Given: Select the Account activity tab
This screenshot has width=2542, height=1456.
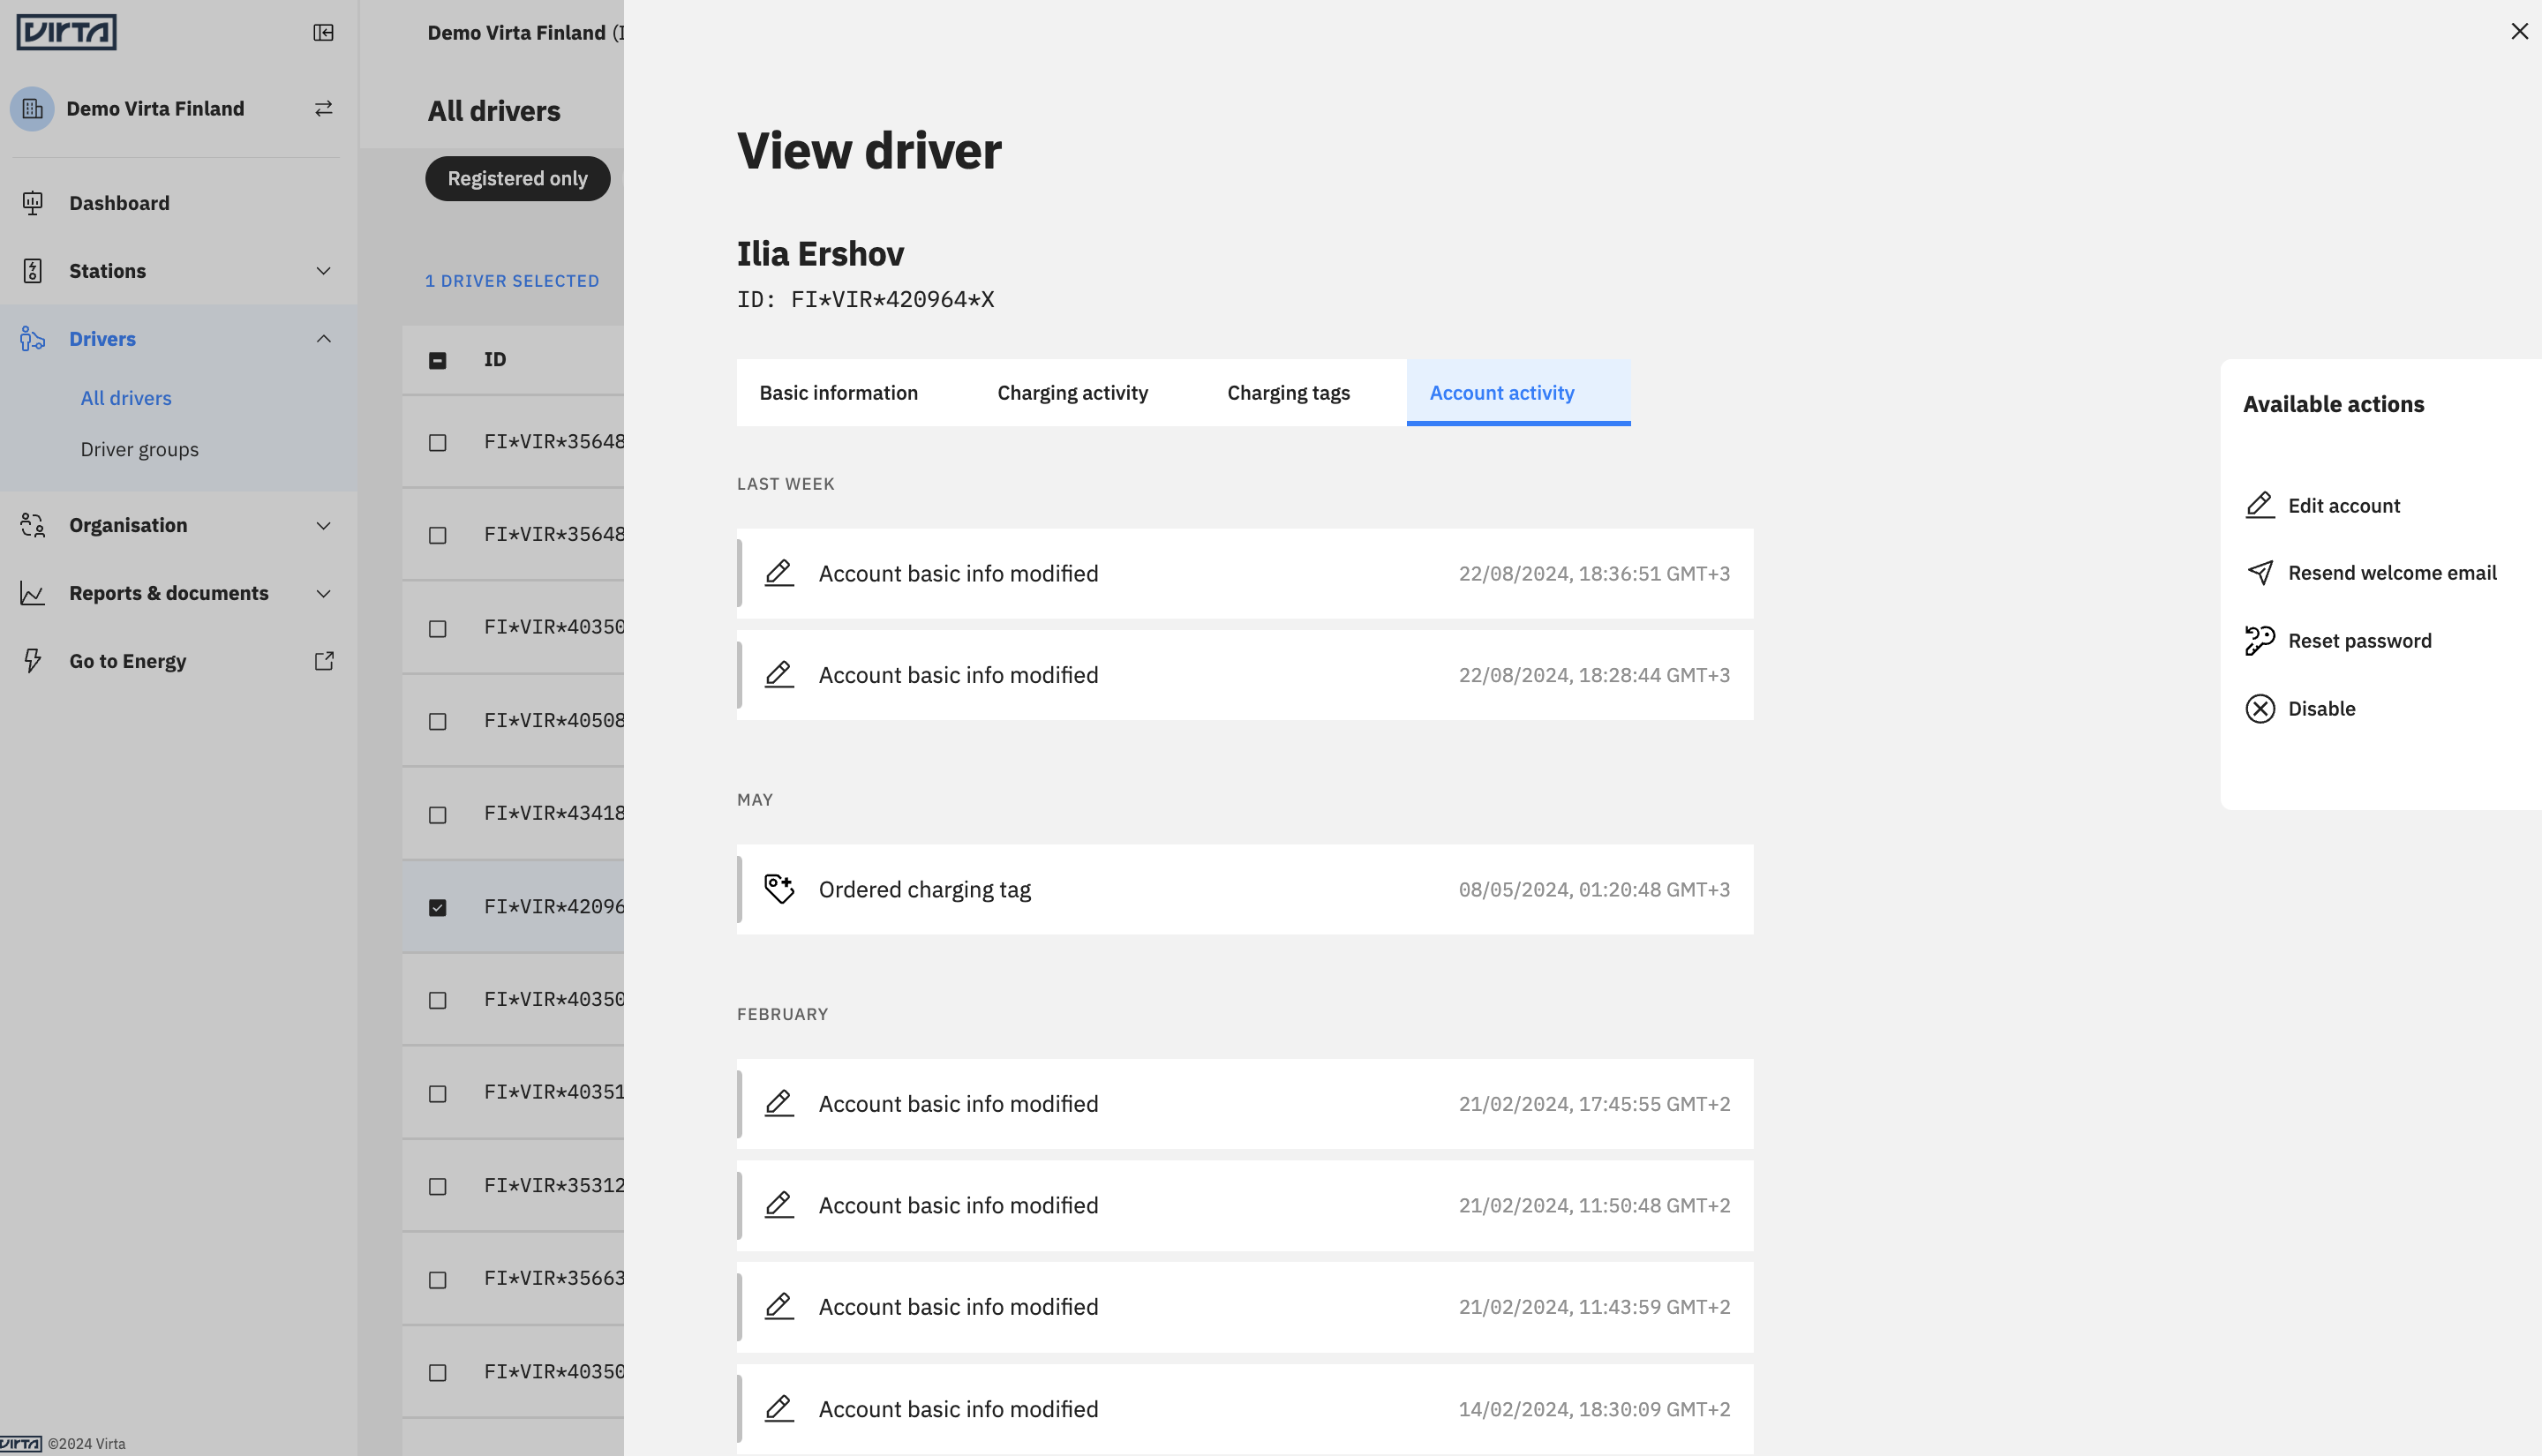Looking at the screenshot, I should 1518,393.
